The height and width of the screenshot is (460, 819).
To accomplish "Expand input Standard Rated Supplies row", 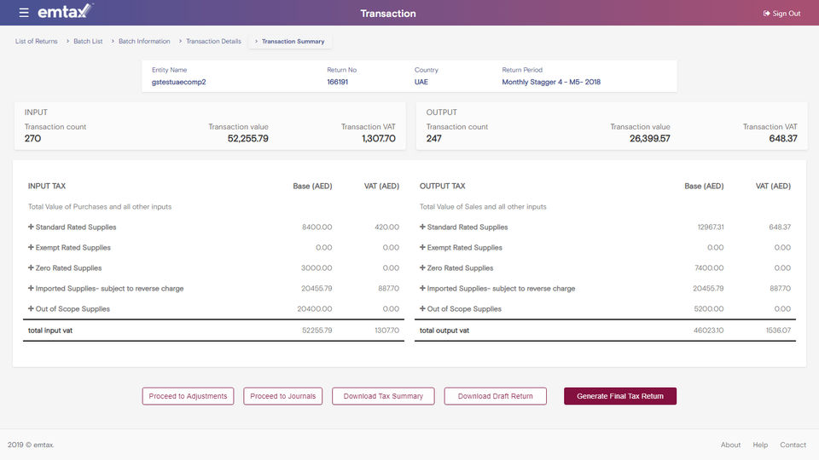I will [x=31, y=227].
